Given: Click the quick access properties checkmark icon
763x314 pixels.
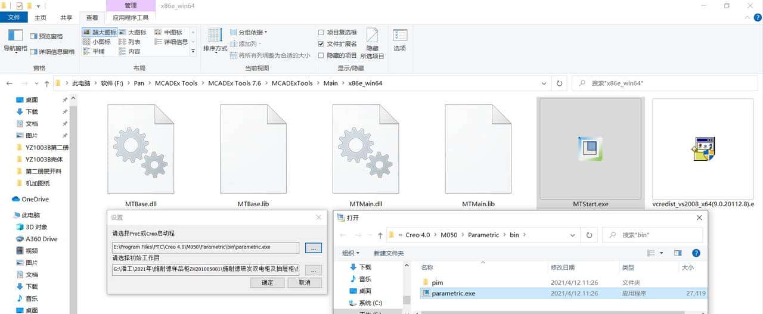Looking at the screenshot, I should (x=20, y=5).
